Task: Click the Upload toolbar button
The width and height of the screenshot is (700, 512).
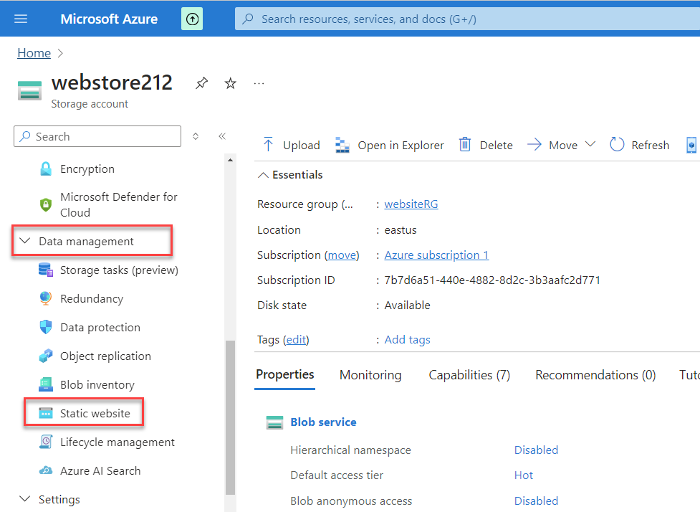Action: pyautogui.click(x=292, y=145)
